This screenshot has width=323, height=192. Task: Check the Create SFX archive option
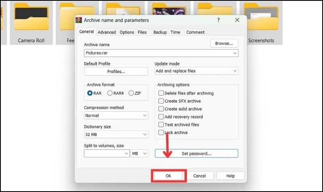(161, 101)
